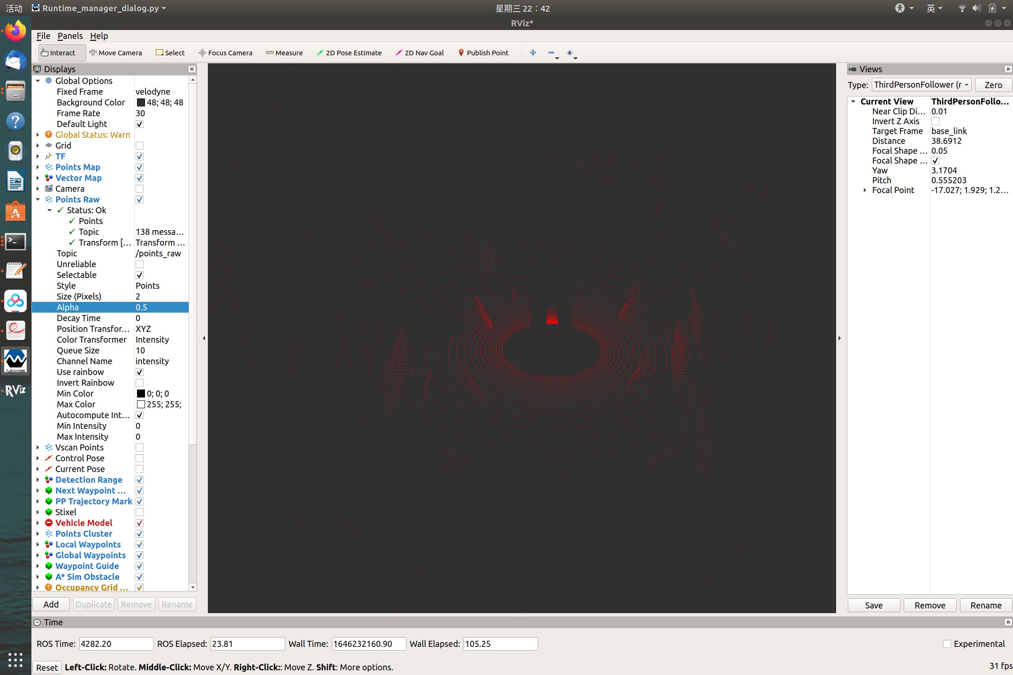Open the Panels menu
Image resolution: width=1013 pixels, height=675 pixels.
point(70,36)
